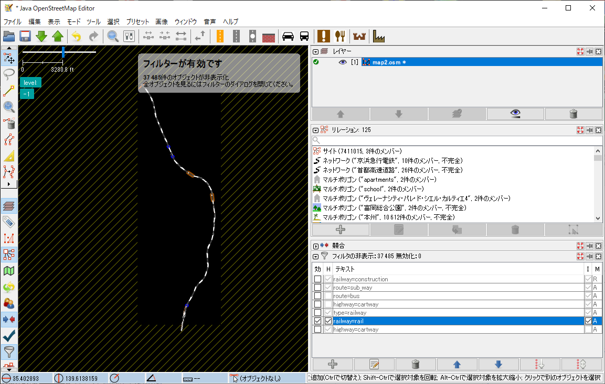Enable the route=bus filter checkbox

(317, 296)
